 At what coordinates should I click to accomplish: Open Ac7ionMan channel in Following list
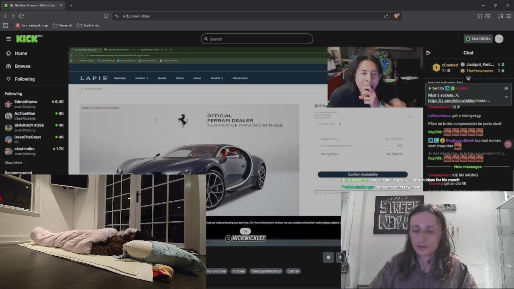click(34, 116)
